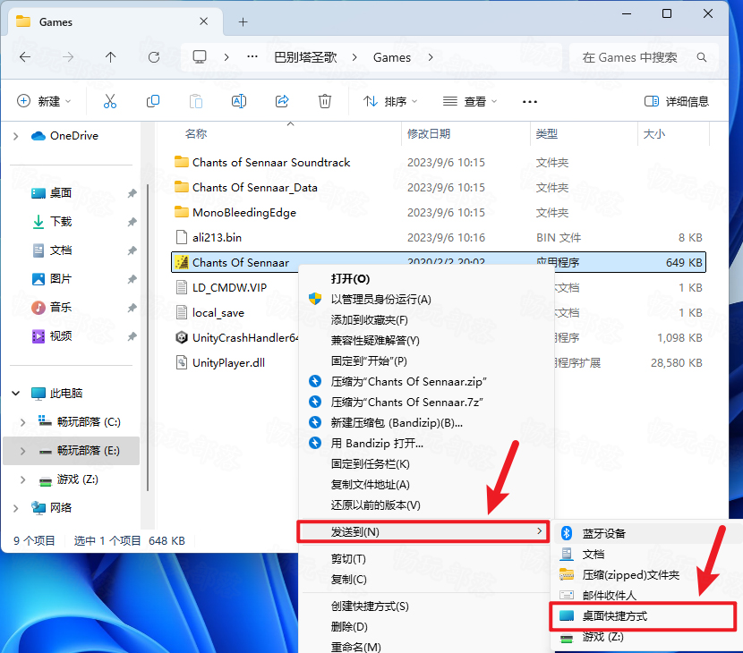Click the LD_CMDW.VIP file icon

182,287
